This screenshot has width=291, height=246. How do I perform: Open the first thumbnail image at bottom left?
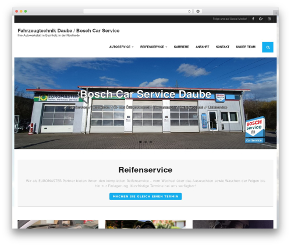(x=58, y=224)
